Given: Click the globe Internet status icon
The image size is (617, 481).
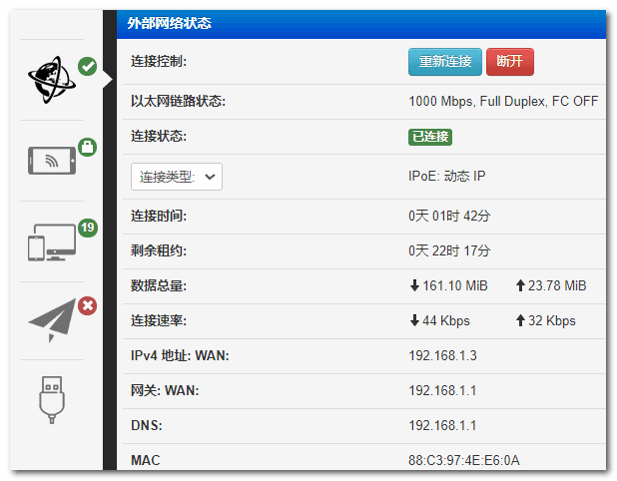Looking at the screenshot, I should point(49,80).
